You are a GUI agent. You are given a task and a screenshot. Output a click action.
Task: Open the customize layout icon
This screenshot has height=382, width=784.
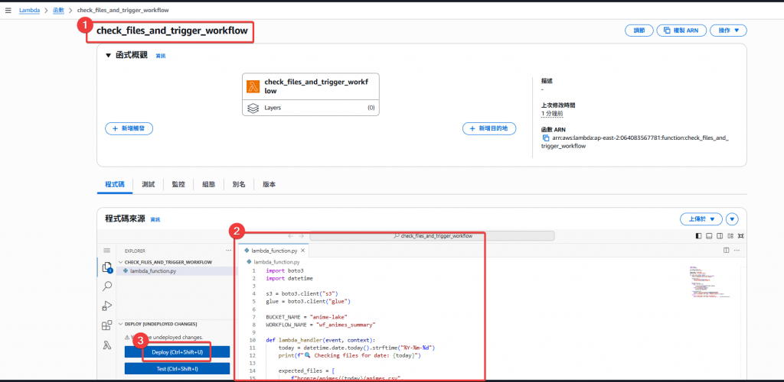pyautogui.click(x=730, y=236)
